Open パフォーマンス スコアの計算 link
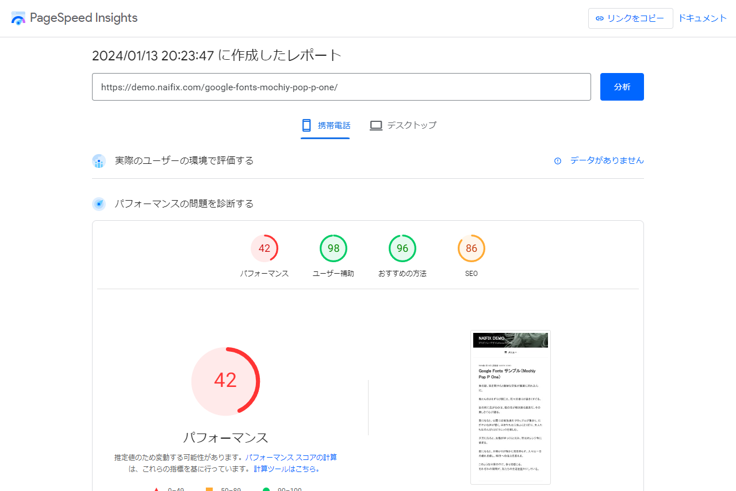This screenshot has height=491, width=736. point(291,458)
